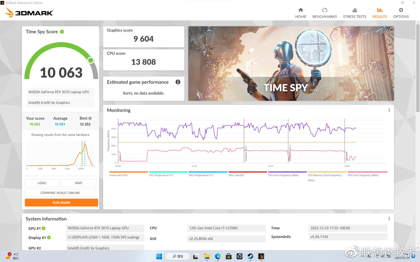
Task: Click the Time Spy banner image
Action: (291, 63)
